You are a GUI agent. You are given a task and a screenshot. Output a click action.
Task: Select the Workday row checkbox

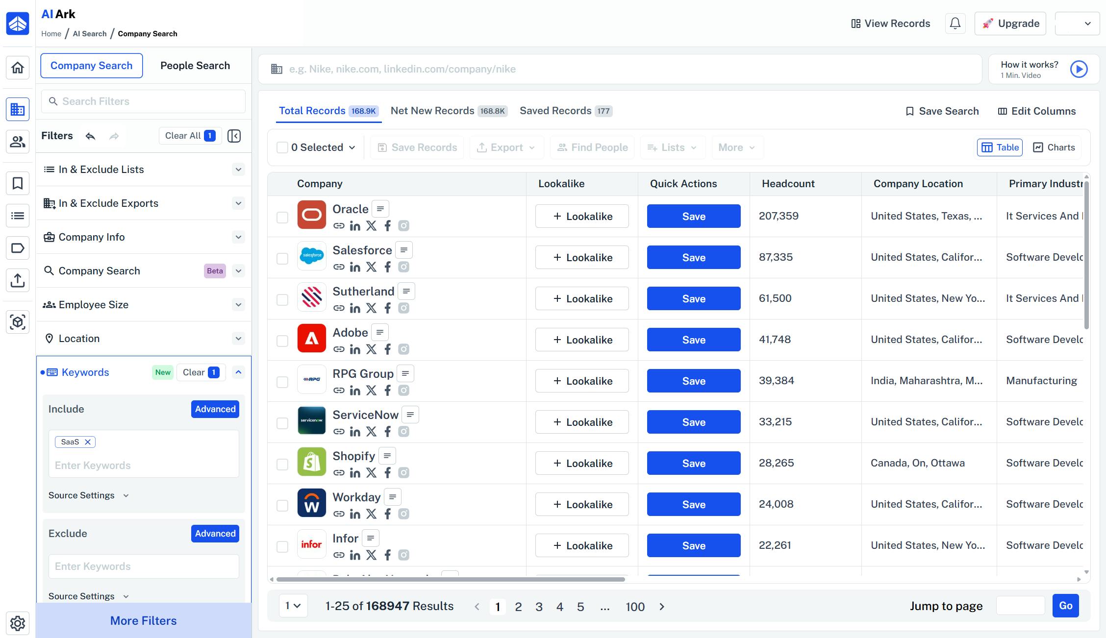click(282, 505)
